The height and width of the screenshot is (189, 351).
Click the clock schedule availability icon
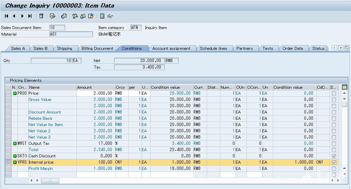click(x=75, y=16)
